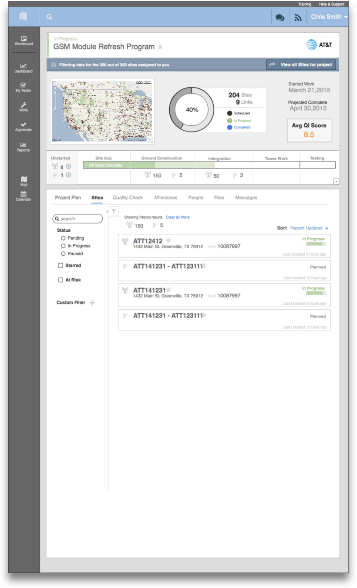
Task: Enable the At Risk checkbox
Action: coord(61,280)
